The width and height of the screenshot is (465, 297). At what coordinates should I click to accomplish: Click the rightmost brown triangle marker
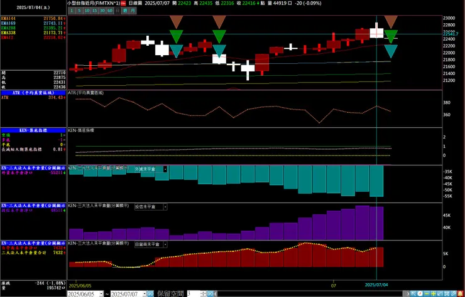coord(391,22)
